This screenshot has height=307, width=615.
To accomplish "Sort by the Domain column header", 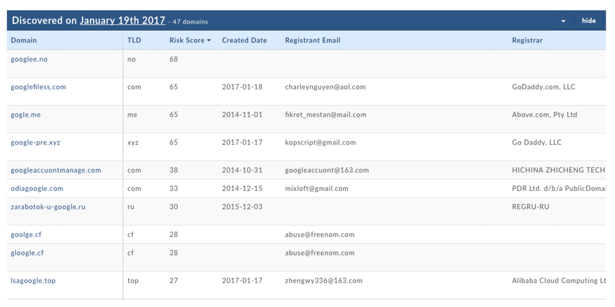I will point(24,40).
